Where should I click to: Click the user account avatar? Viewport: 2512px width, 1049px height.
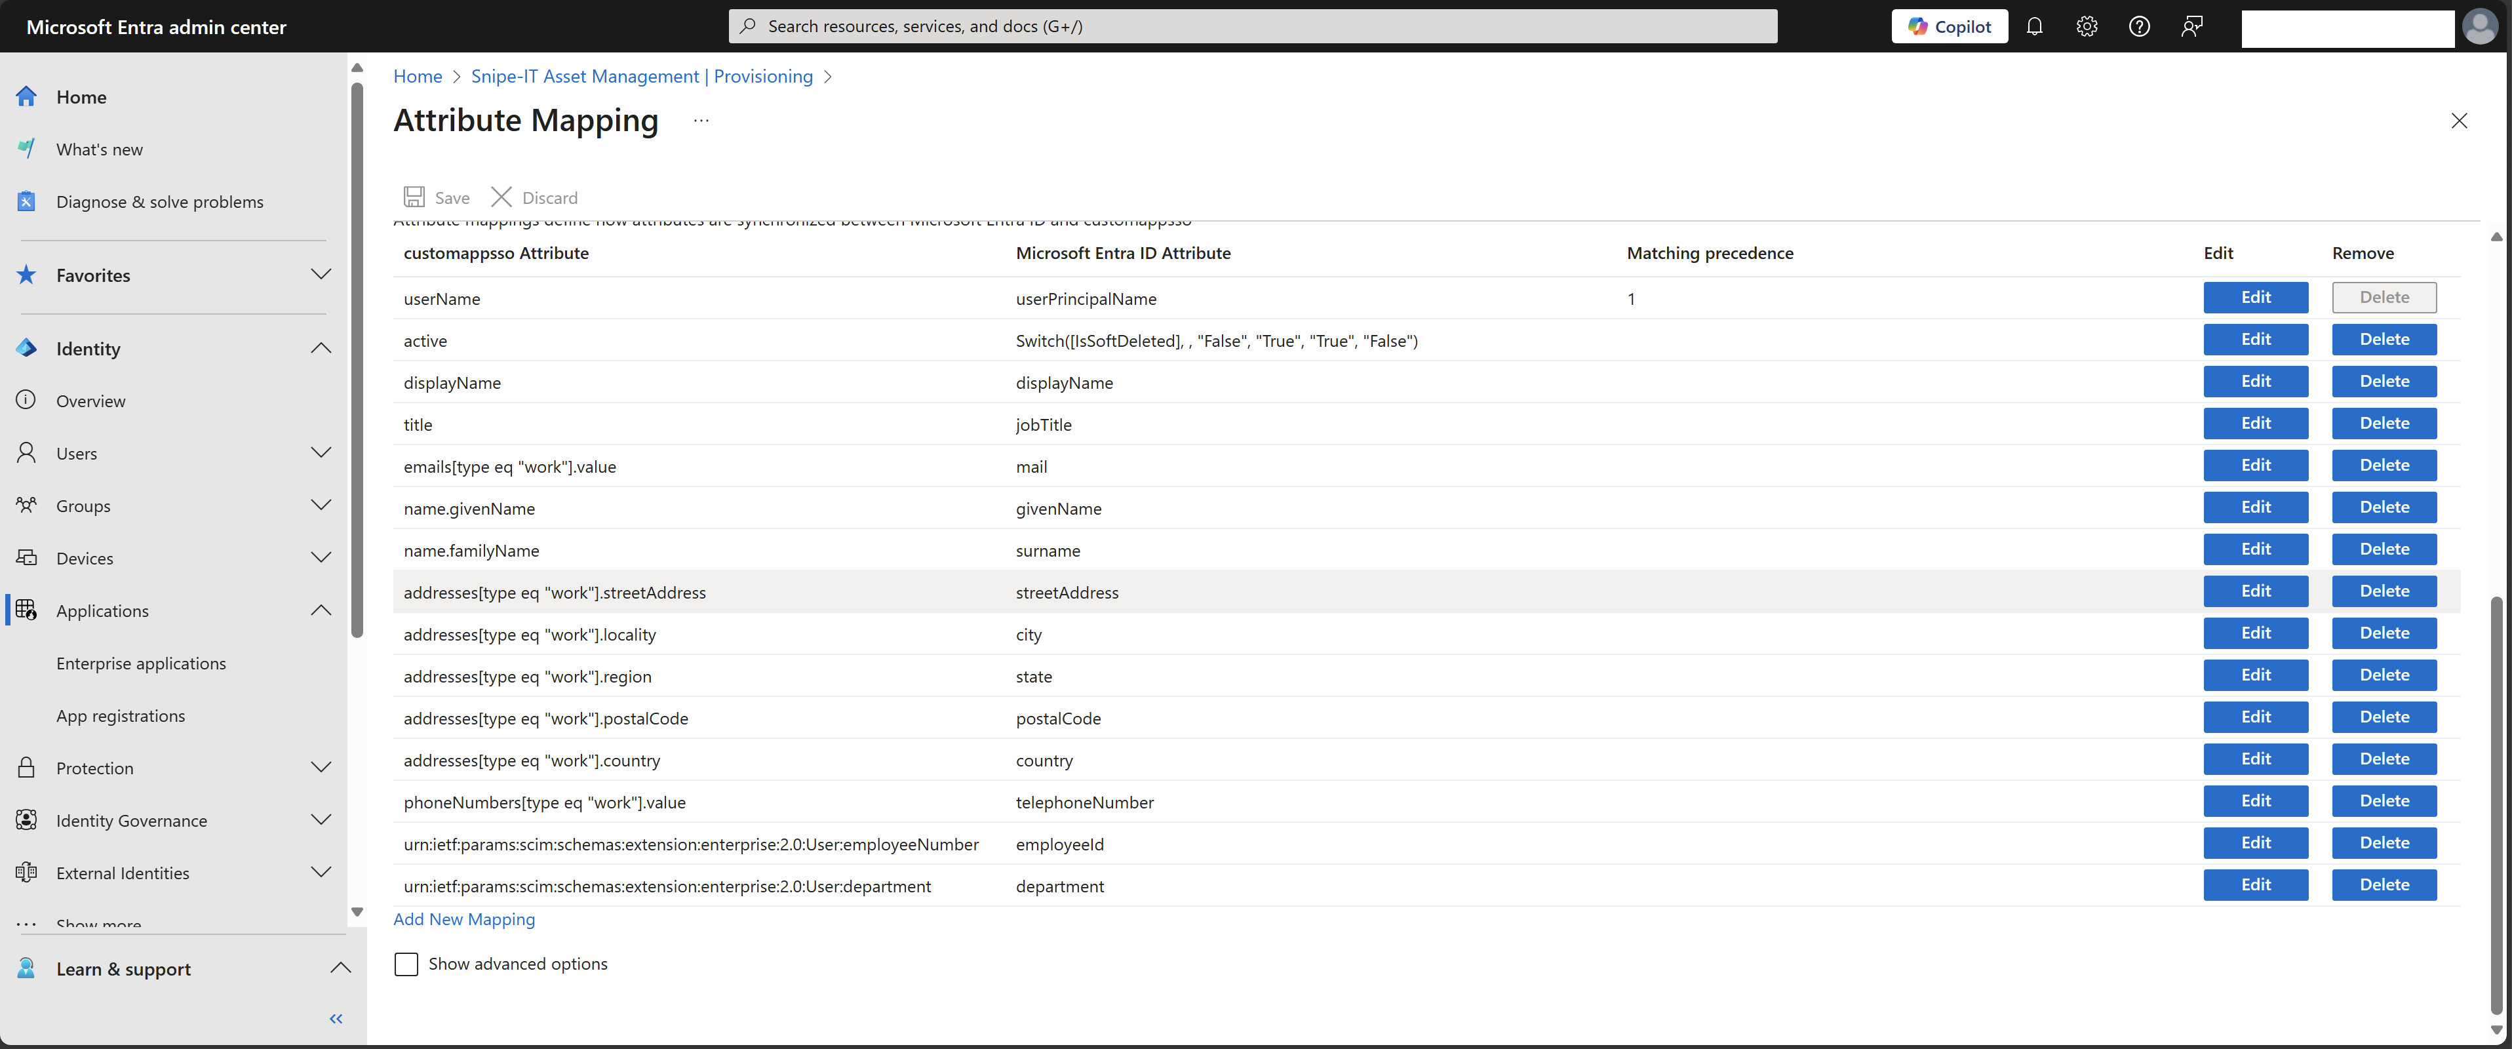coord(2480,26)
